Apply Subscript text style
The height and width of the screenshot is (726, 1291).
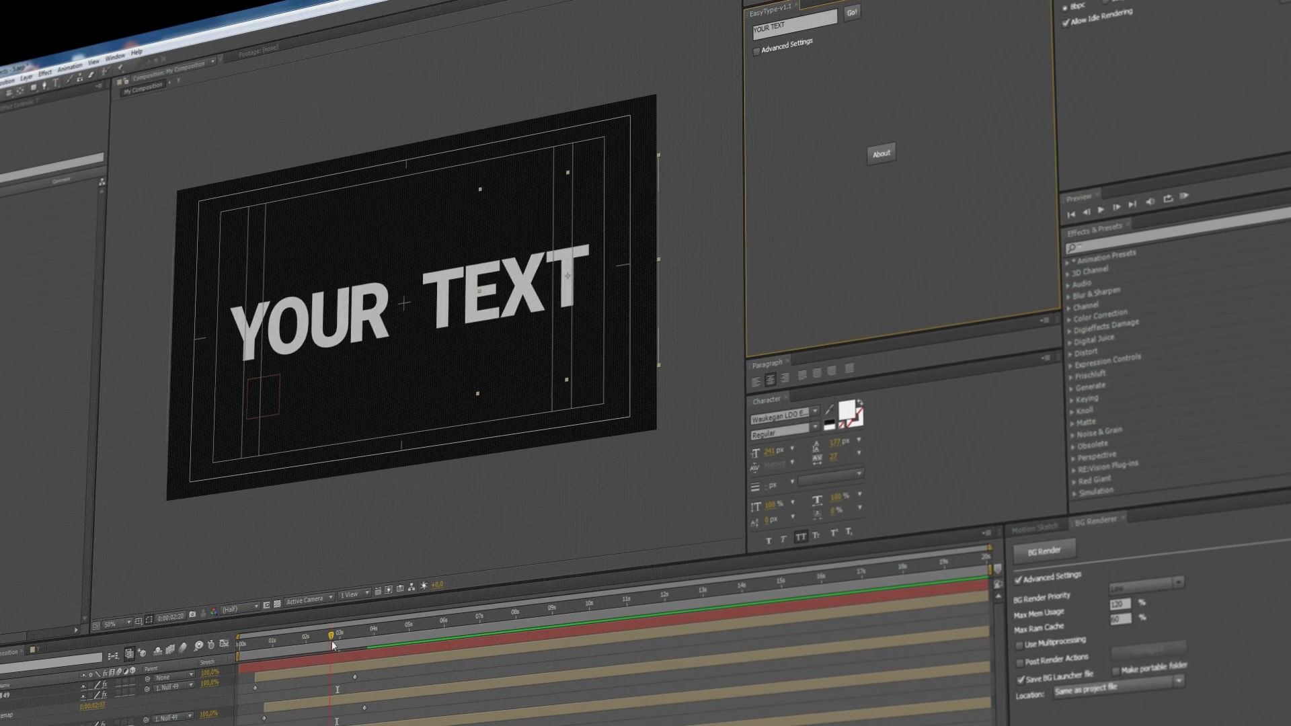click(849, 531)
